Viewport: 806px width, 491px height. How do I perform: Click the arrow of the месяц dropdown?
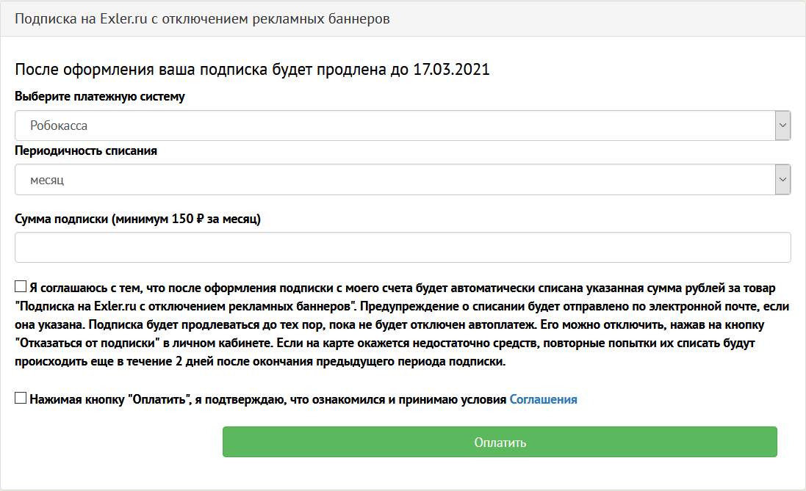click(x=782, y=180)
